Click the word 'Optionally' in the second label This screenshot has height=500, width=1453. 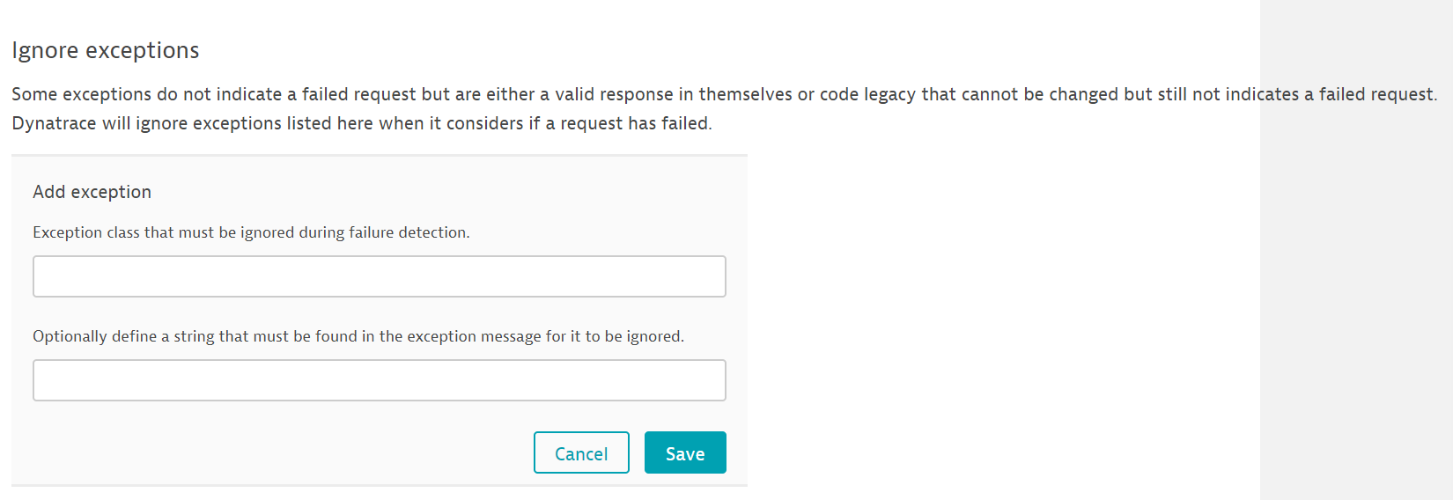pos(70,336)
